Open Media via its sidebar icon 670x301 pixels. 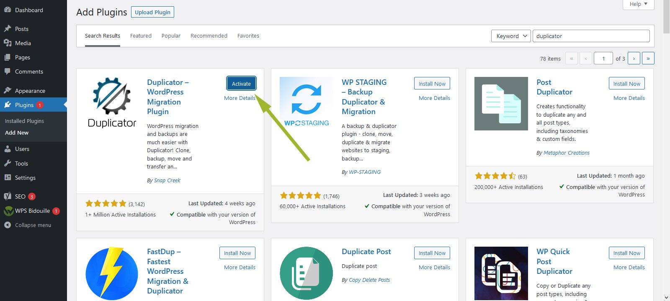tap(8, 43)
